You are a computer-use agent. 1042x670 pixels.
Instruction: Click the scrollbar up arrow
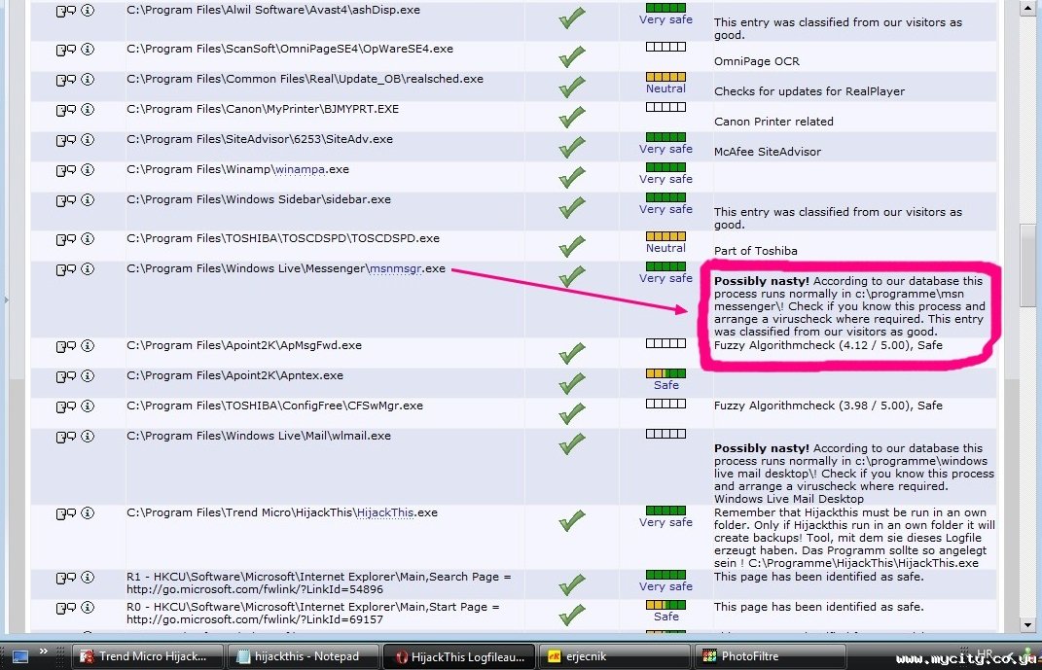[1028, 9]
